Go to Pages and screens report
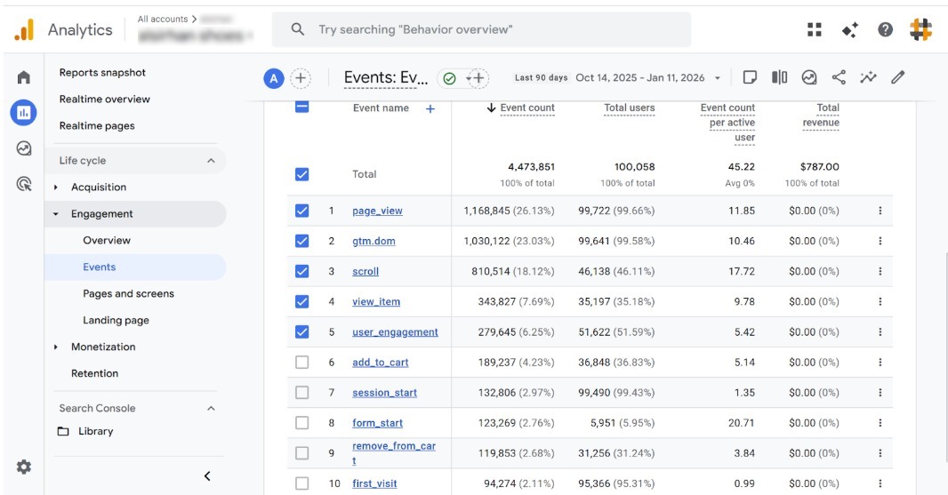The height and width of the screenshot is (495, 948). tap(128, 294)
